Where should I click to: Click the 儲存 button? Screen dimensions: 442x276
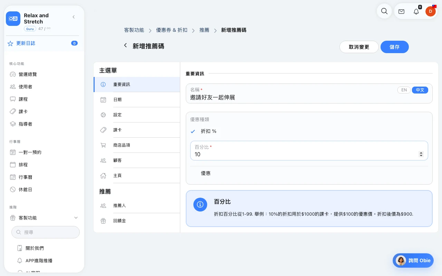395,47
